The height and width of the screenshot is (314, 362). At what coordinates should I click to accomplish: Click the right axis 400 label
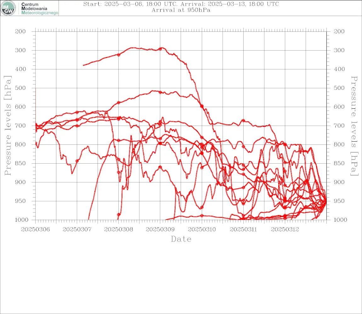(339, 69)
